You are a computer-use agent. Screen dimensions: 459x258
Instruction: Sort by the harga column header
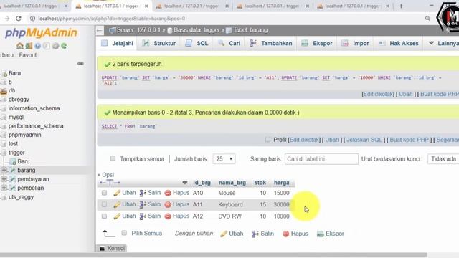[282, 183]
